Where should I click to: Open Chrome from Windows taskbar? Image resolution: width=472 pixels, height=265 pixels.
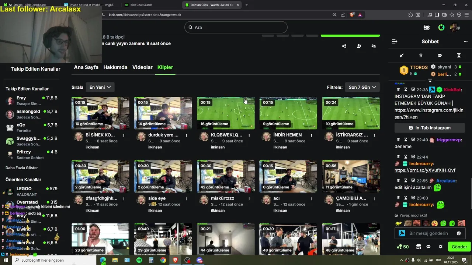(163, 260)
